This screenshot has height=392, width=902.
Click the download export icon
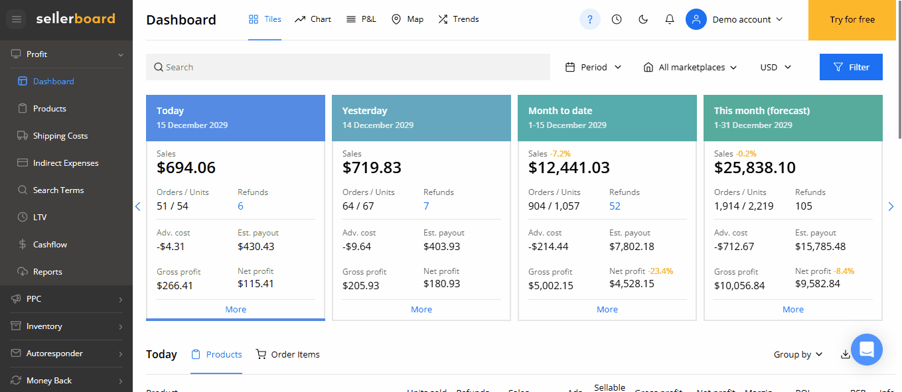tap(845, 354)
